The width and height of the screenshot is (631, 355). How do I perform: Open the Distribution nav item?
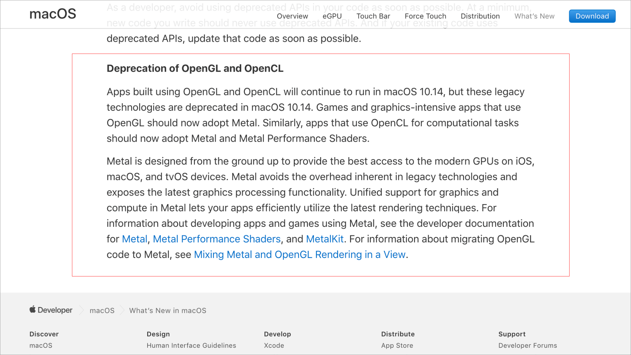point(480,16)
